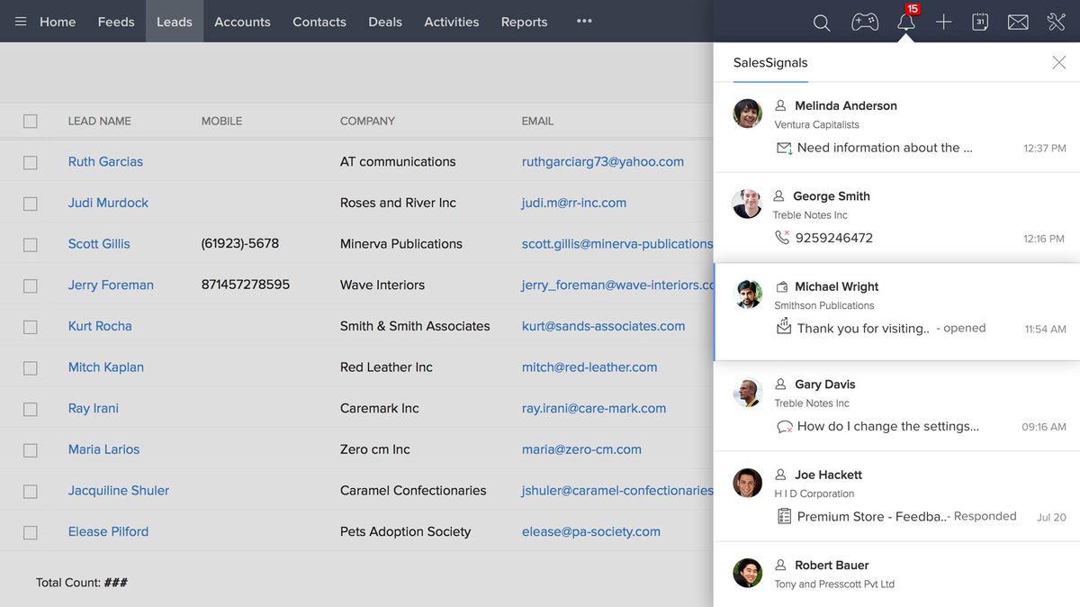The height and width of the screenshot is (607, 1080).
Task: Select the checkbox beside Jerry Foreman
Action: [x=30, y=285]
